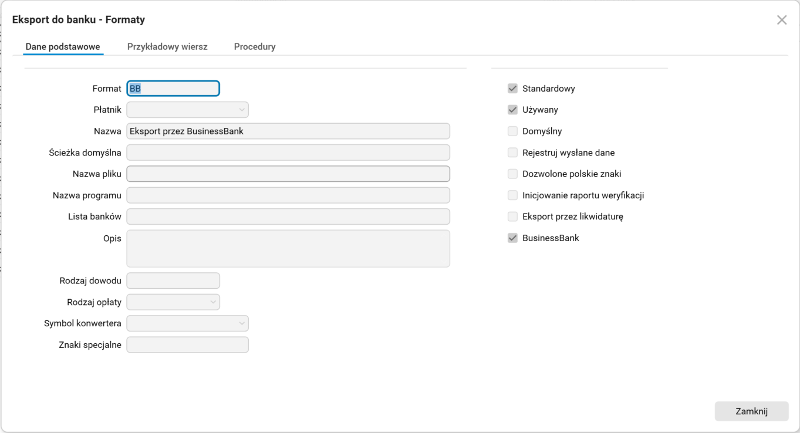Image resolution: width=800 pixels, height=433 pixels.
Task: Tick Eksport przez likwidaturę checkbox
Action: tap(512, 216)
